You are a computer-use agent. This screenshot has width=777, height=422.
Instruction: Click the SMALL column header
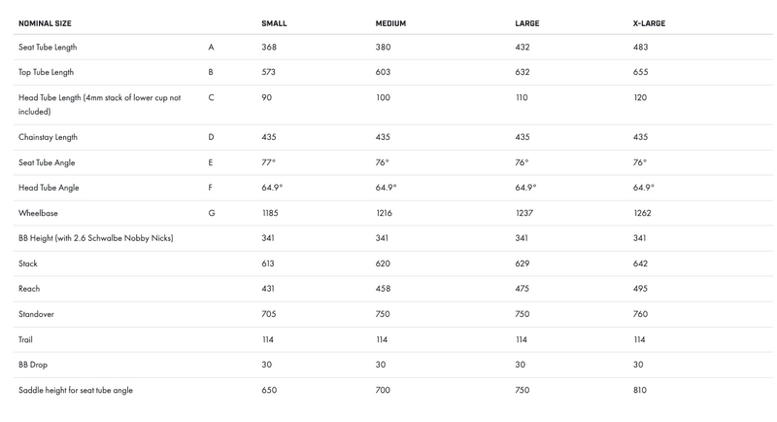pyautogui.click(x=274, y=23)
